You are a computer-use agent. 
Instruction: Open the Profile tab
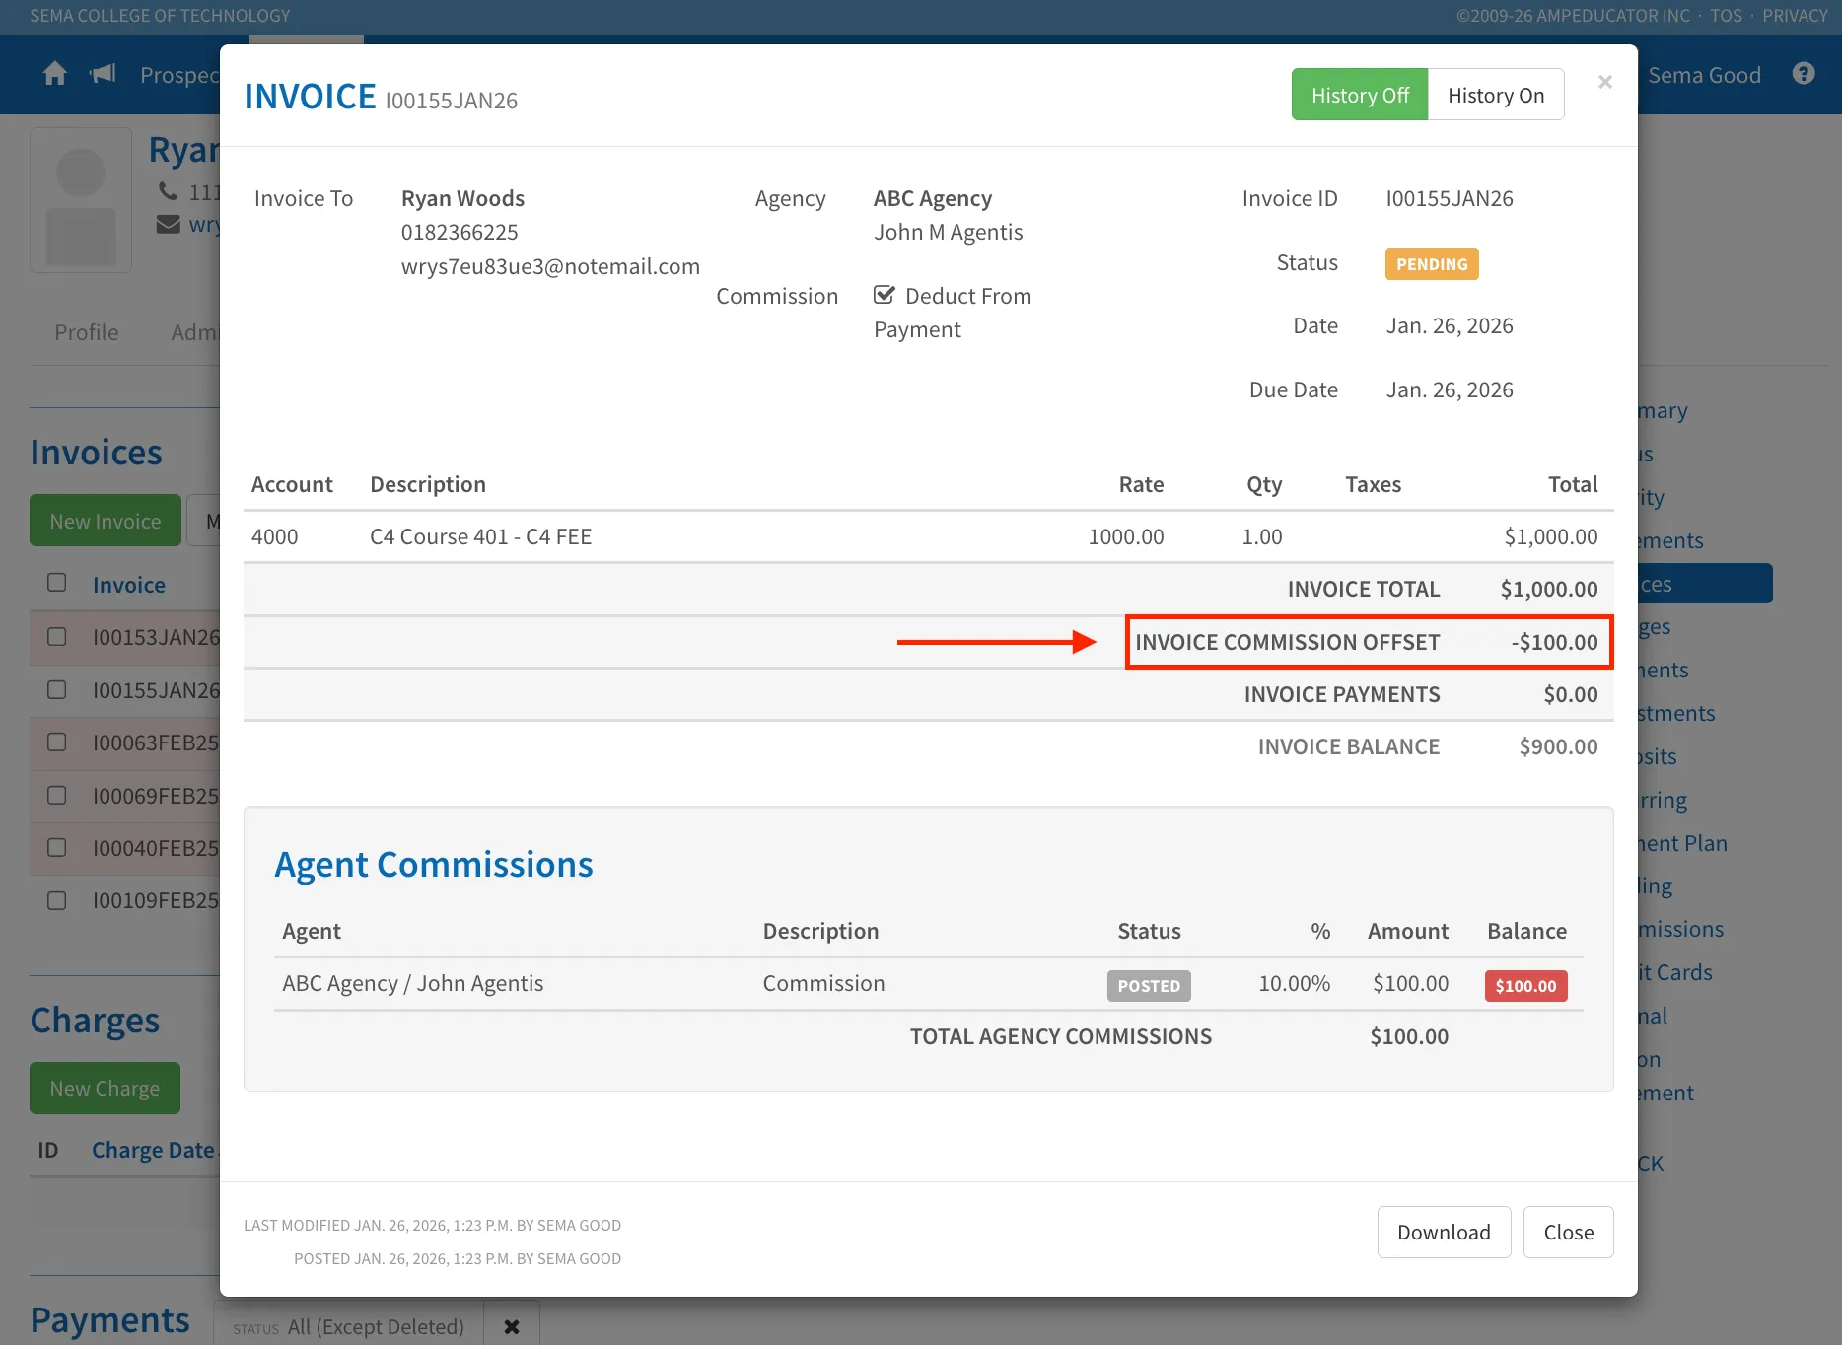coord(87,332)
